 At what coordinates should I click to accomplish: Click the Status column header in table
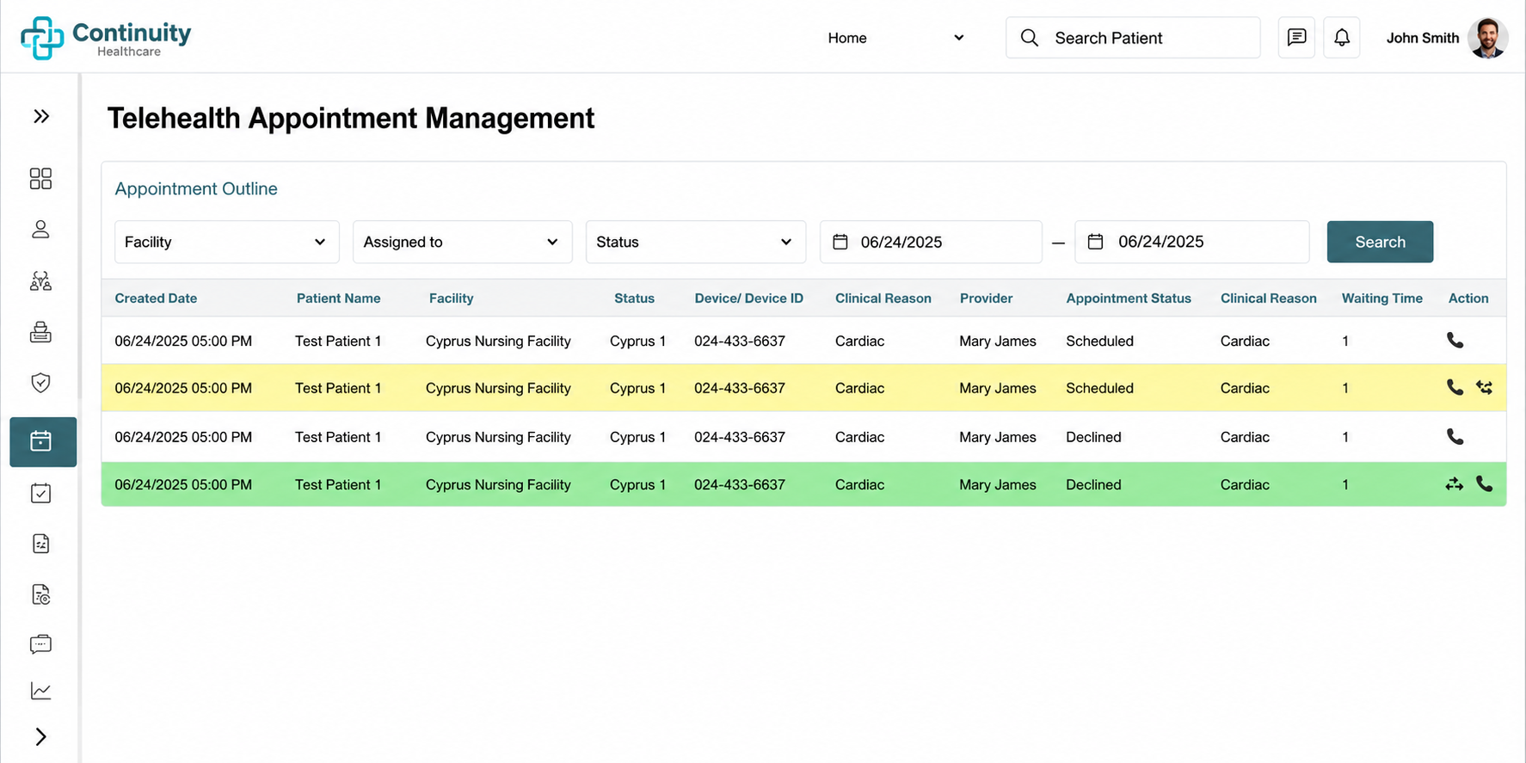tap(634, 298)
